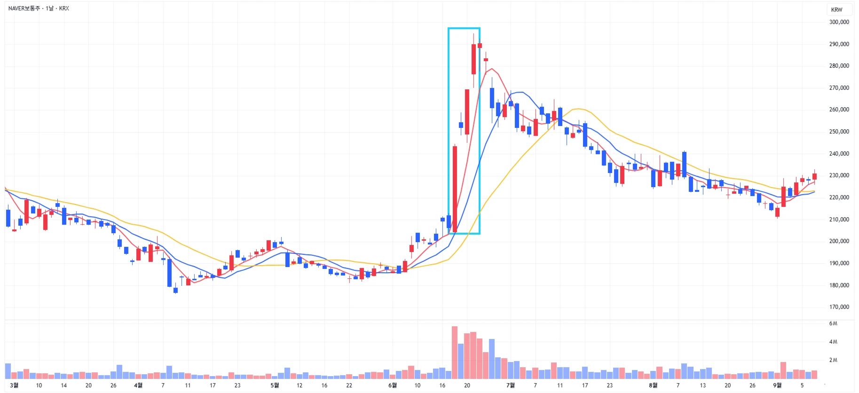Select the cyan highlight rectangle's top border
The width and height of the screenshot is (859, 393).
[464, 28]
